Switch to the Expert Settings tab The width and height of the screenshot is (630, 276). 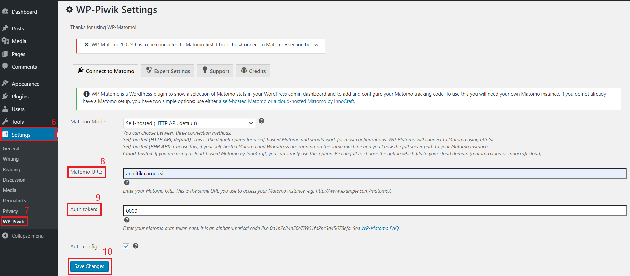168,71
